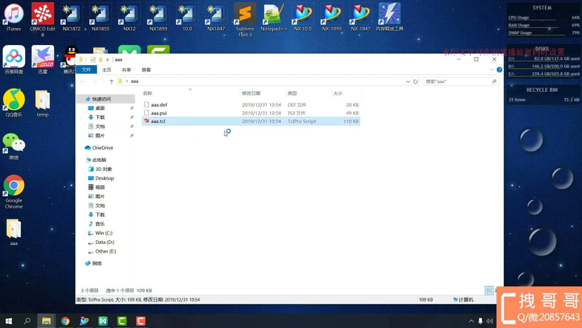Sort files by the 修改日期 column header
Screen dimensions: 582x328
(251, 93)
